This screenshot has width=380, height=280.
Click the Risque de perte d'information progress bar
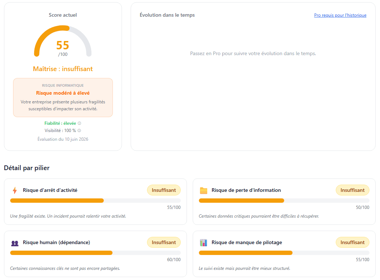click(x=284, y=201)
